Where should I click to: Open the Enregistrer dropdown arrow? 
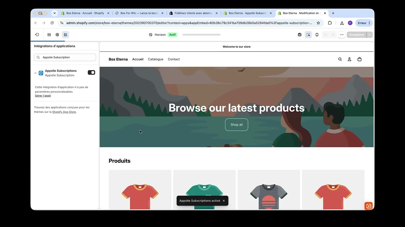pyautogui.click(x=370, y=35)
